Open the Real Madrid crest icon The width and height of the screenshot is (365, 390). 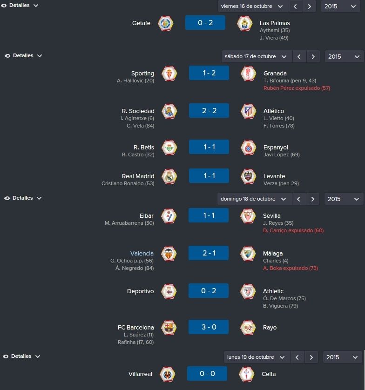pos(169,176)
